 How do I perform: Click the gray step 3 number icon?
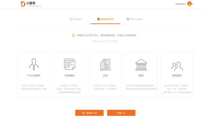[x=128, y=19]
